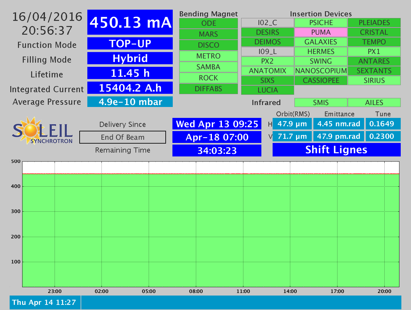Click the 20:56:37 clock display

pyautogui.click(x=47, y=31)
